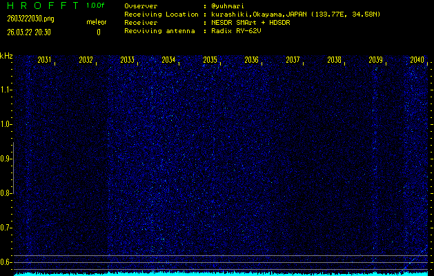The height and width of the screenshot is (276, 434).
Task: Click the date stamp 26.03.22 20:30
Action: point(29,32)
